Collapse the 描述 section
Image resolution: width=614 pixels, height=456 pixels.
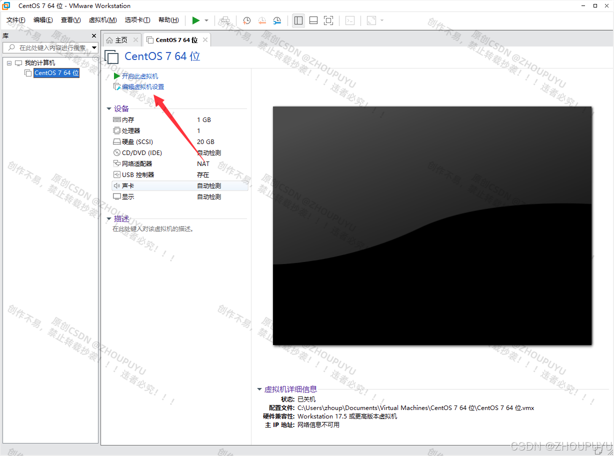109,219
